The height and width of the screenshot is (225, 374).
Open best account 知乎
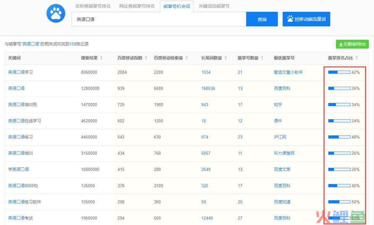coord(278,105)
